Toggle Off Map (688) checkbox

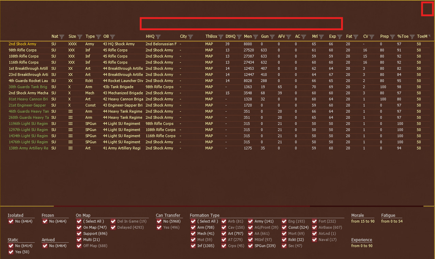tap(79, 246)
